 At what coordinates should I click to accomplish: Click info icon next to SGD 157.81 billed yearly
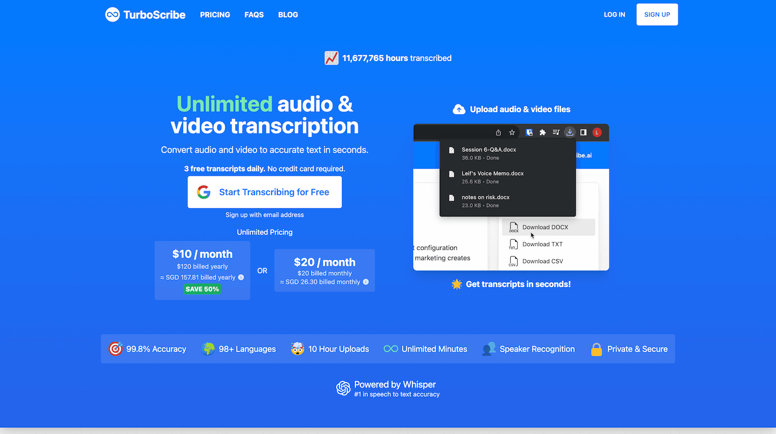[x=241, y=277]
